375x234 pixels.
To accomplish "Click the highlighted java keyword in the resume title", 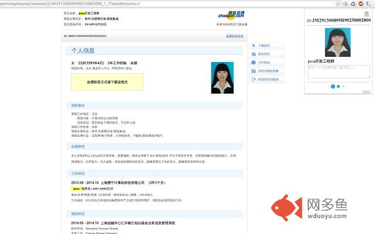I will [81, 13].
